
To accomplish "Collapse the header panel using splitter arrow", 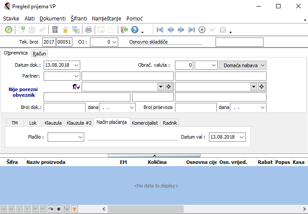I will pos(154,155).
